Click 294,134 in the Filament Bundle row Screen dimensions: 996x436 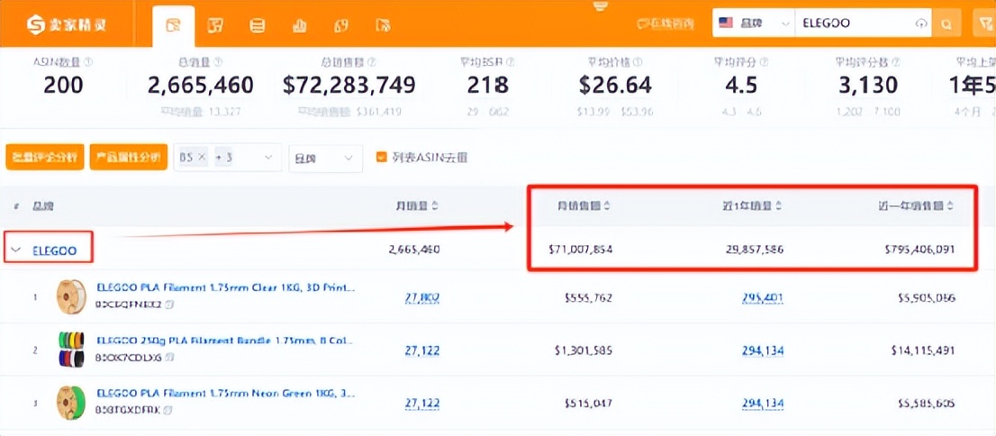click(762, 350)
